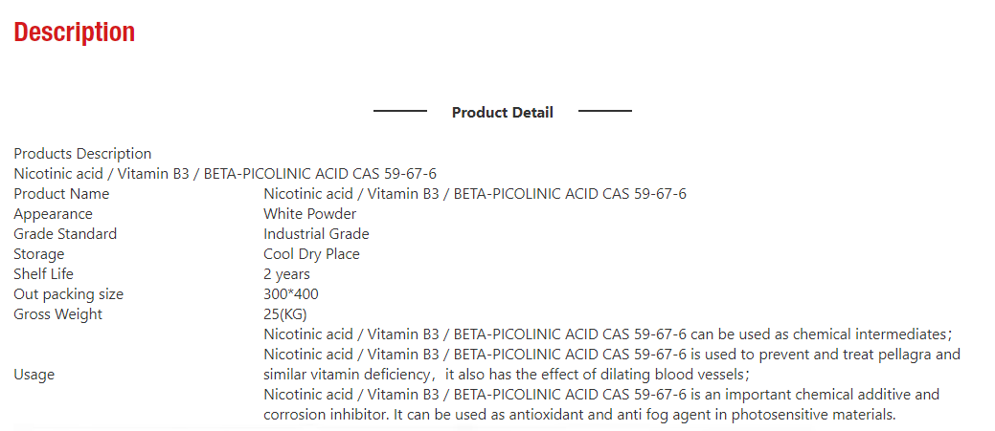Click the Usage row label
The width and height of the screenshot is (995, 431).
point(34,375)
